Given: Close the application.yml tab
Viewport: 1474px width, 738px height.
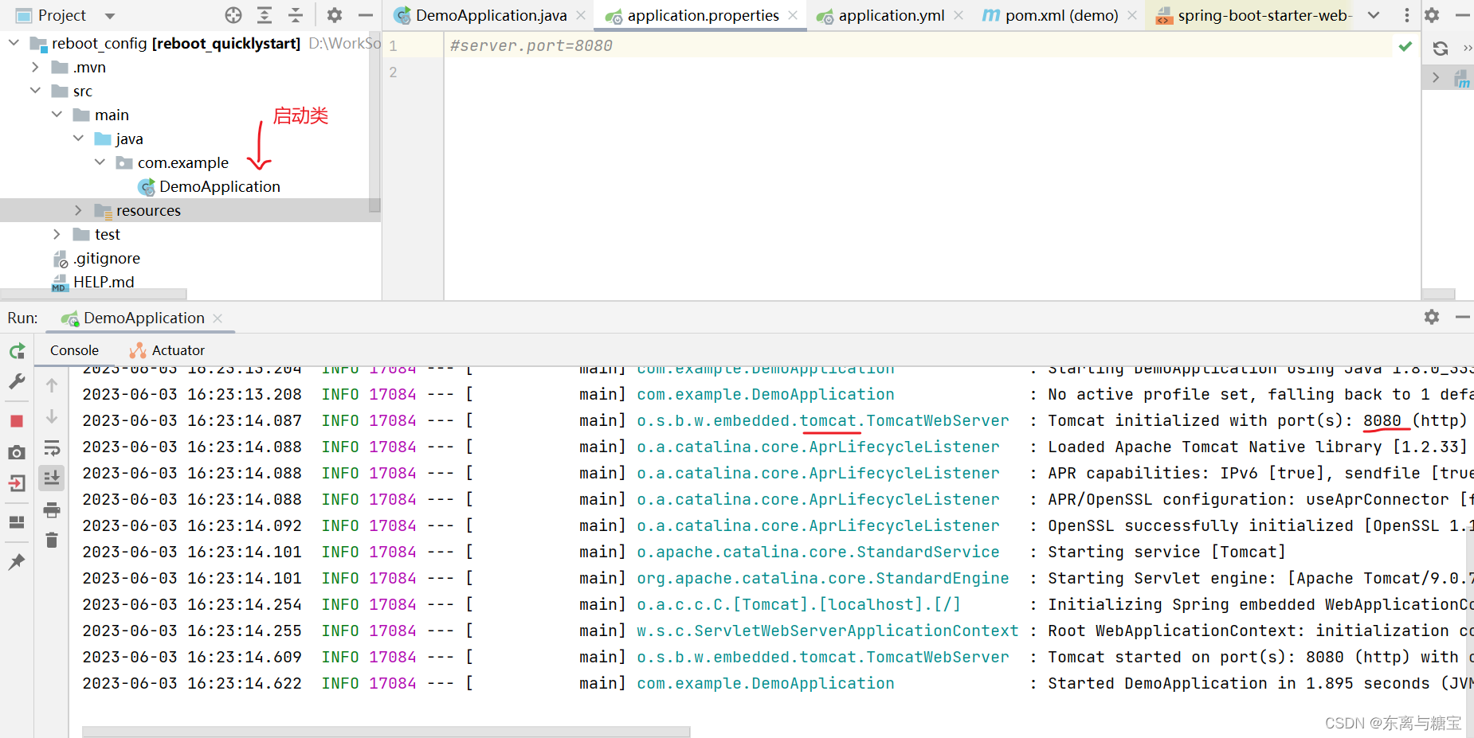Looking at the screenshot, I should coord(958,15).
